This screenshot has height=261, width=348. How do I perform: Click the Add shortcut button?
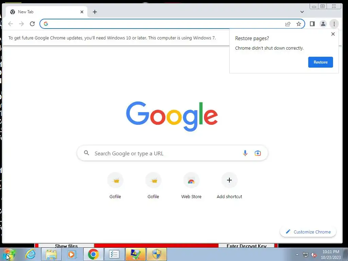coord(229,186)
